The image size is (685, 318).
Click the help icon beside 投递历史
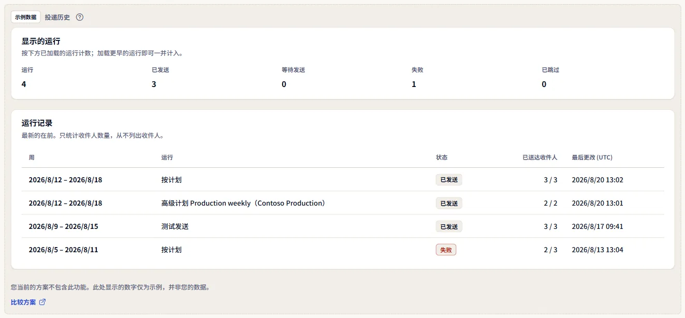(x=80, y=17)
